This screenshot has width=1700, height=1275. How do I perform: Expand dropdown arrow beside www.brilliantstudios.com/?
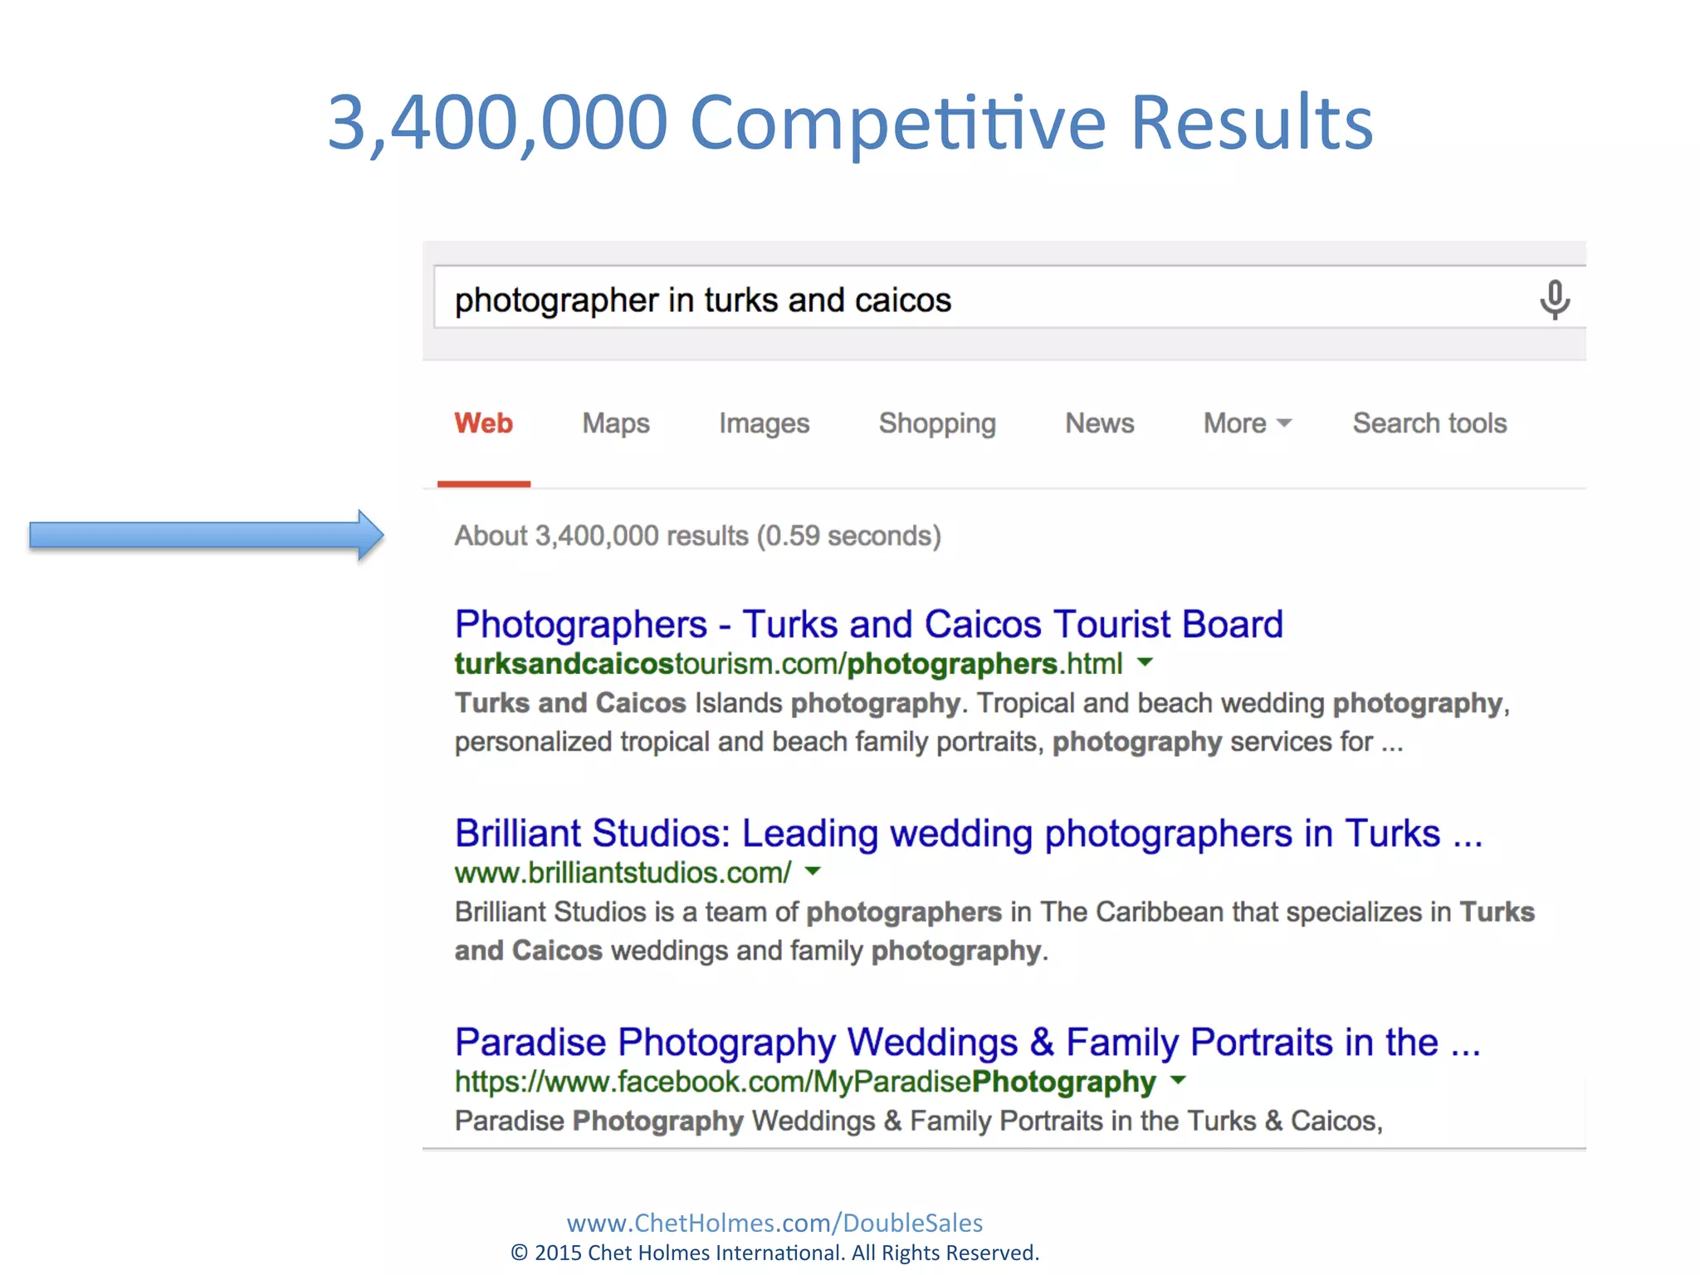coord(813,872)
